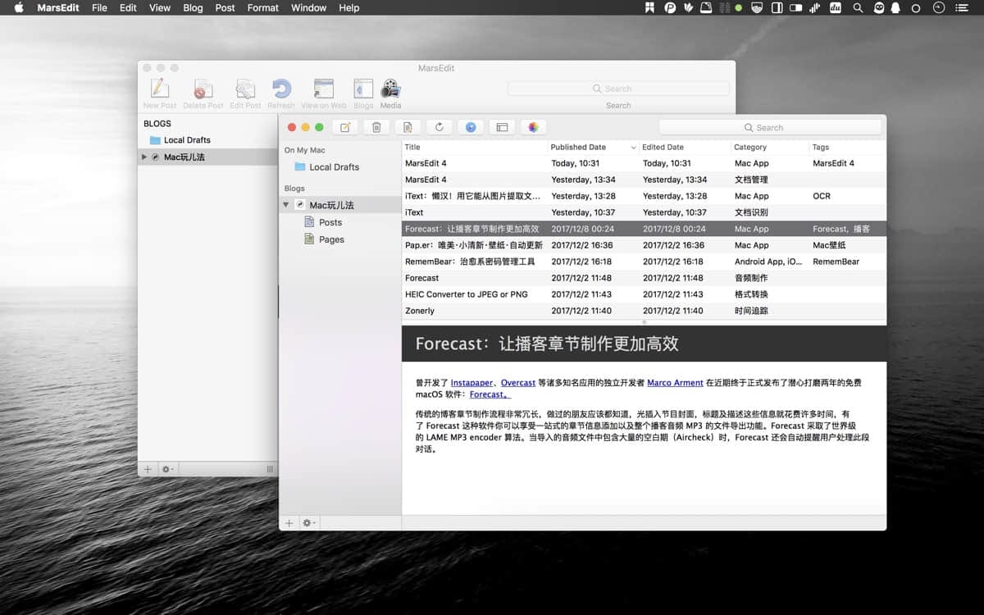
Task: Click the resize grip in back window footer
Action: click(270, 469)
